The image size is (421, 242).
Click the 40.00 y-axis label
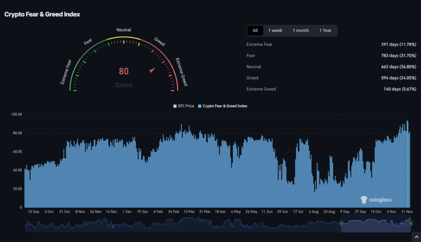tap(17, 170)
